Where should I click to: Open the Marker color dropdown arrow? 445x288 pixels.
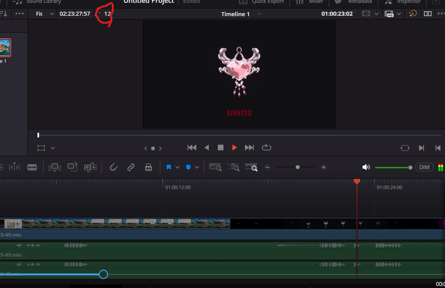pos(197,167)
